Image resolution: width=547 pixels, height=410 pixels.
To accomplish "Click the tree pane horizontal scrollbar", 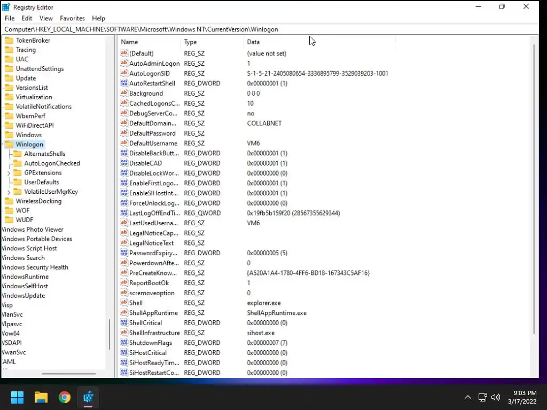I will [x=69, y=373].
